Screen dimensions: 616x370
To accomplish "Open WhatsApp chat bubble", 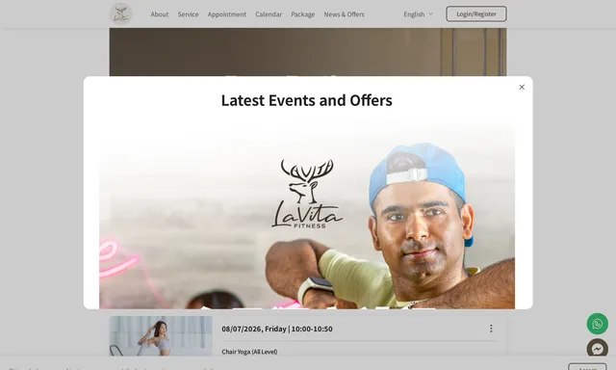I will click(x=597, y=324).
